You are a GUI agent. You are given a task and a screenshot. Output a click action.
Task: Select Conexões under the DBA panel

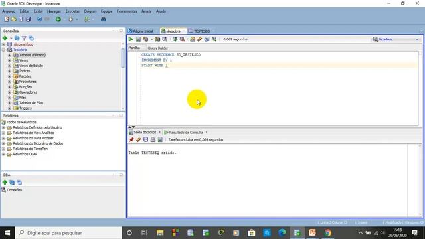point(15,190)
